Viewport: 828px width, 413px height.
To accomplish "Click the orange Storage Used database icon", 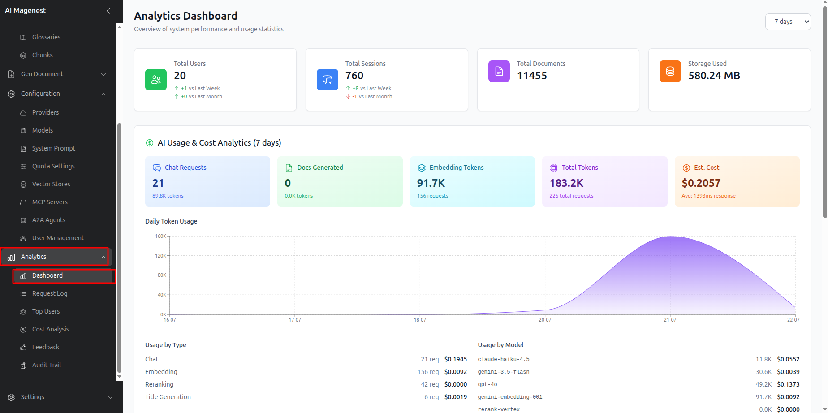I will tap(670, 71).
